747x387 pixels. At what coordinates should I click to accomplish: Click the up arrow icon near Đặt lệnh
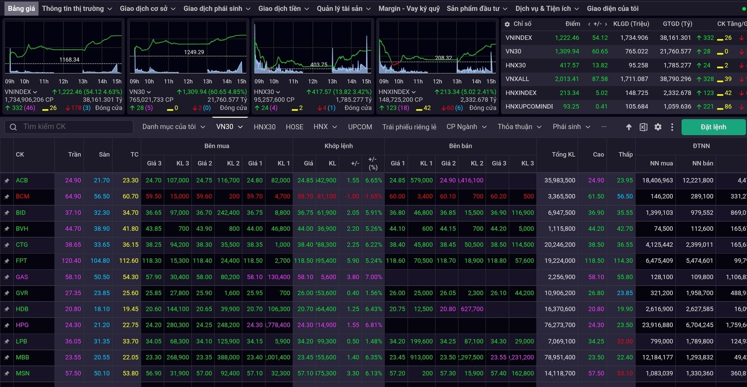629,127
